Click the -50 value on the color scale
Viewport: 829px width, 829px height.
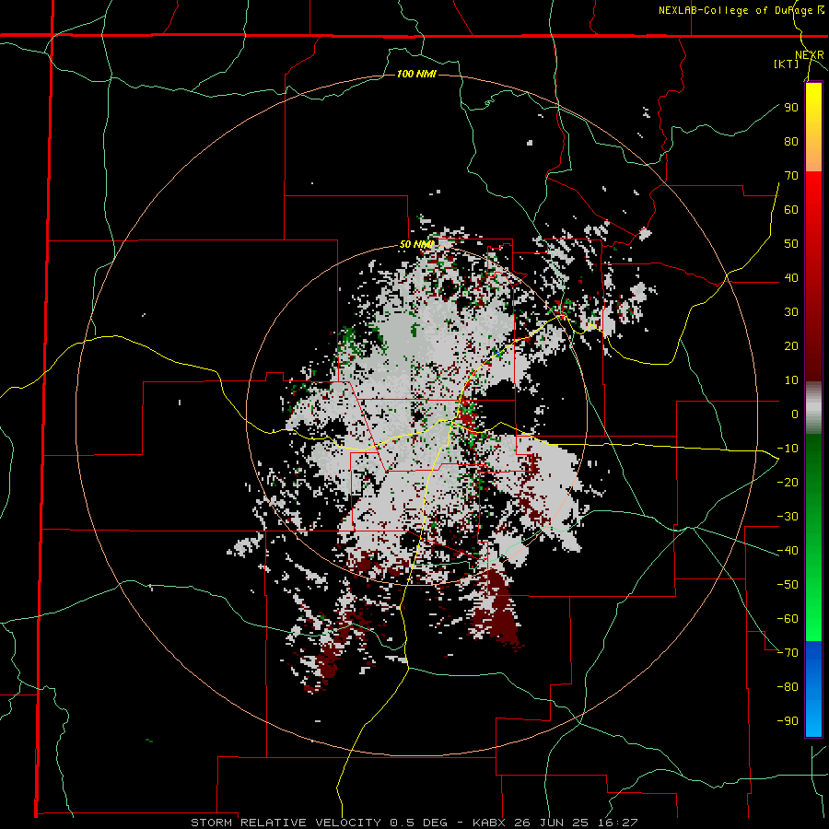(788, 585)
